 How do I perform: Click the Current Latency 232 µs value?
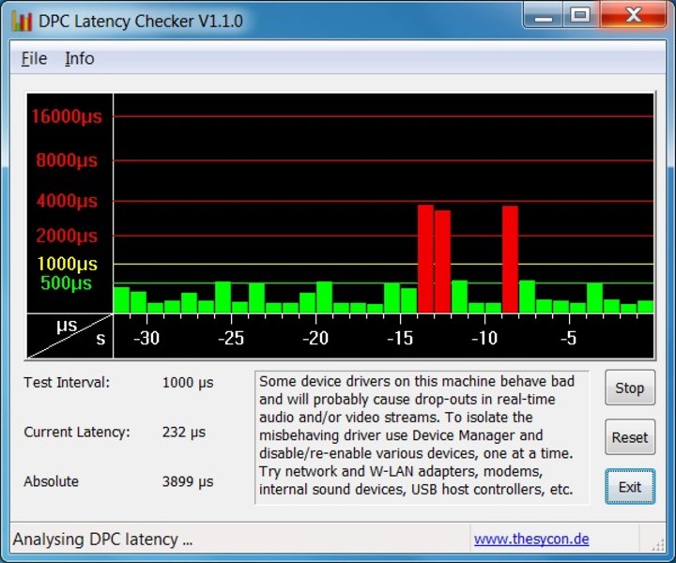click(x=184, y=432)
